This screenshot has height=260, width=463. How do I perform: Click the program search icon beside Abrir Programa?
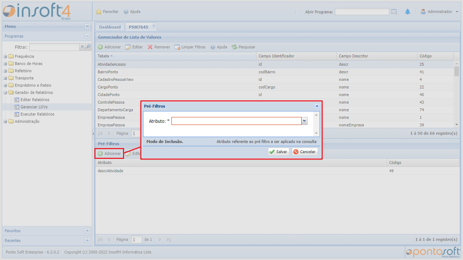(x=394, y=12)
